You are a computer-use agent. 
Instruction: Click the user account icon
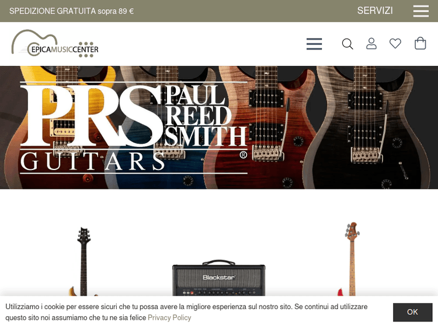tap(371, 44)
